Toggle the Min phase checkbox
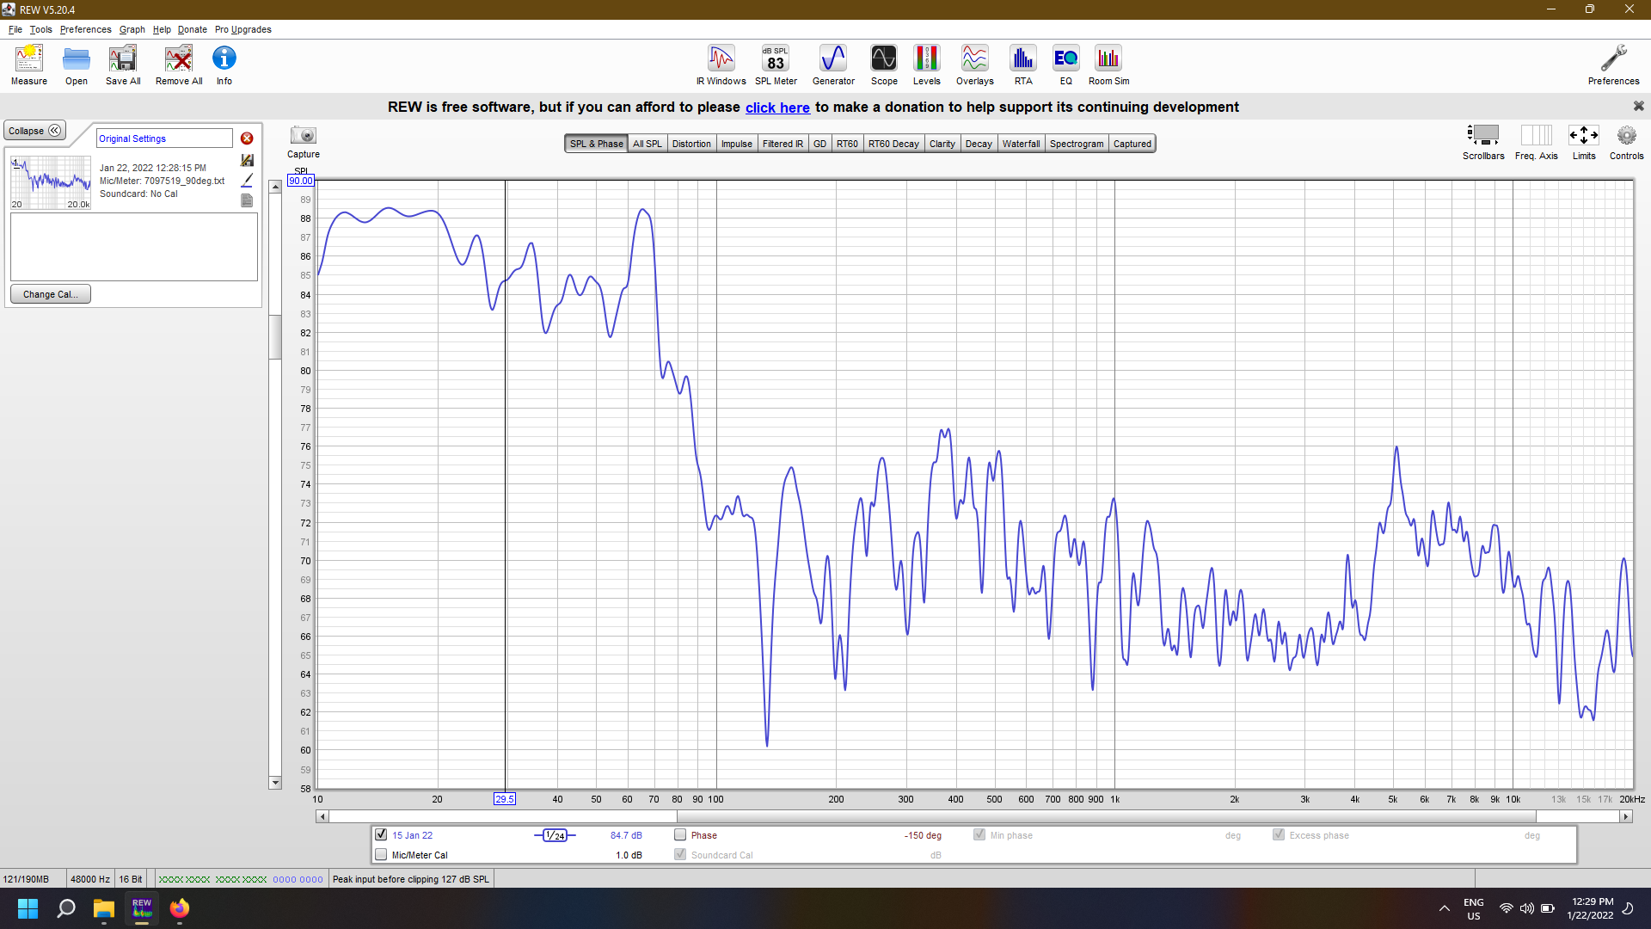This screenshot has width=1651, height=929. tap(979, 835)
